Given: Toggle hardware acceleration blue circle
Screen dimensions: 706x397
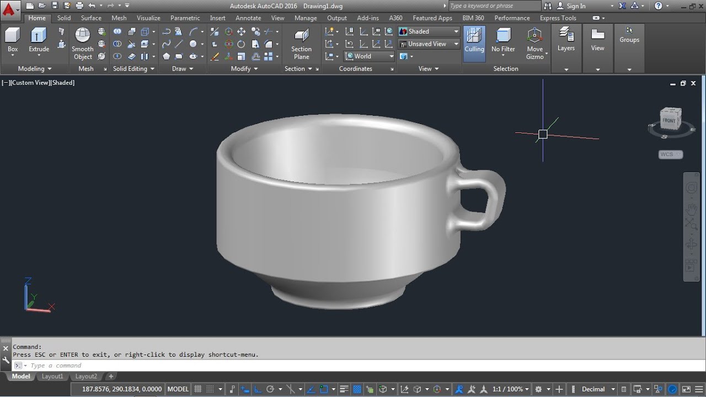Looking at the screenshot, I should (673, 389).
